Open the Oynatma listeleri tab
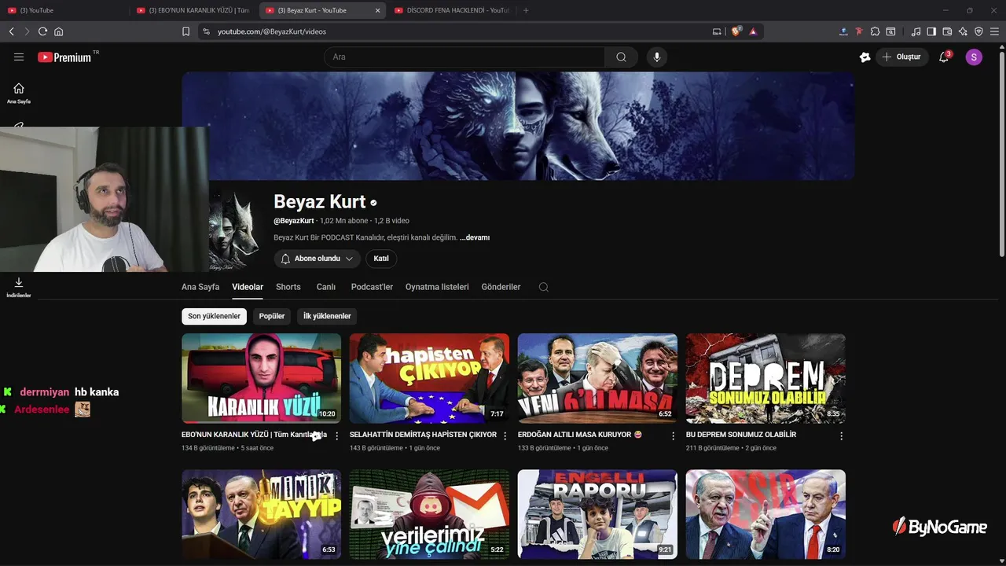 [437, 287]
